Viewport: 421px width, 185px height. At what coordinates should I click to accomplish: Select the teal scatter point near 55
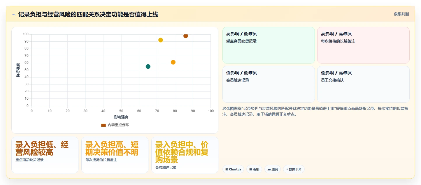pyautogui.click(x=148, y=66)
